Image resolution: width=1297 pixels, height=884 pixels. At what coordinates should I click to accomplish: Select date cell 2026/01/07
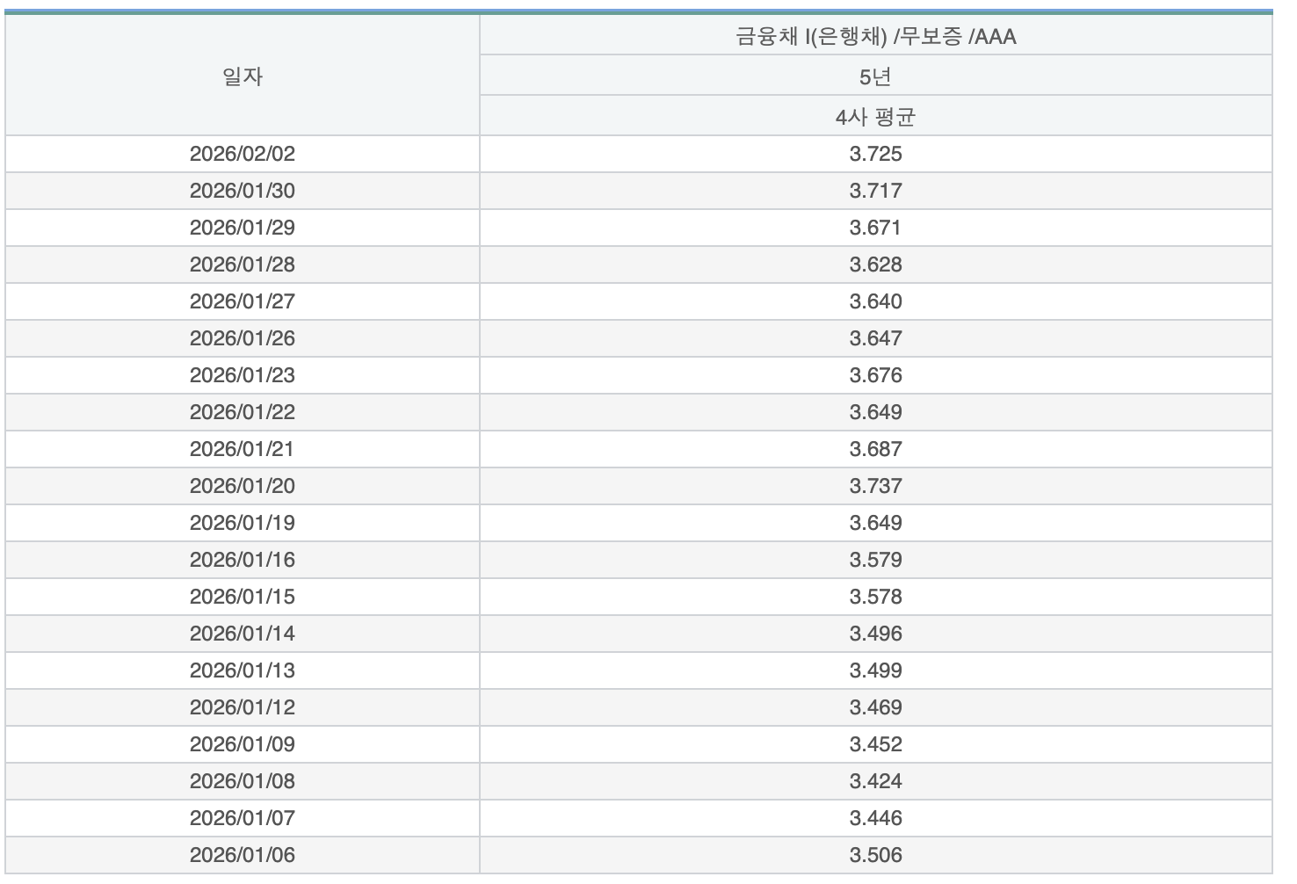pos(243,818)
